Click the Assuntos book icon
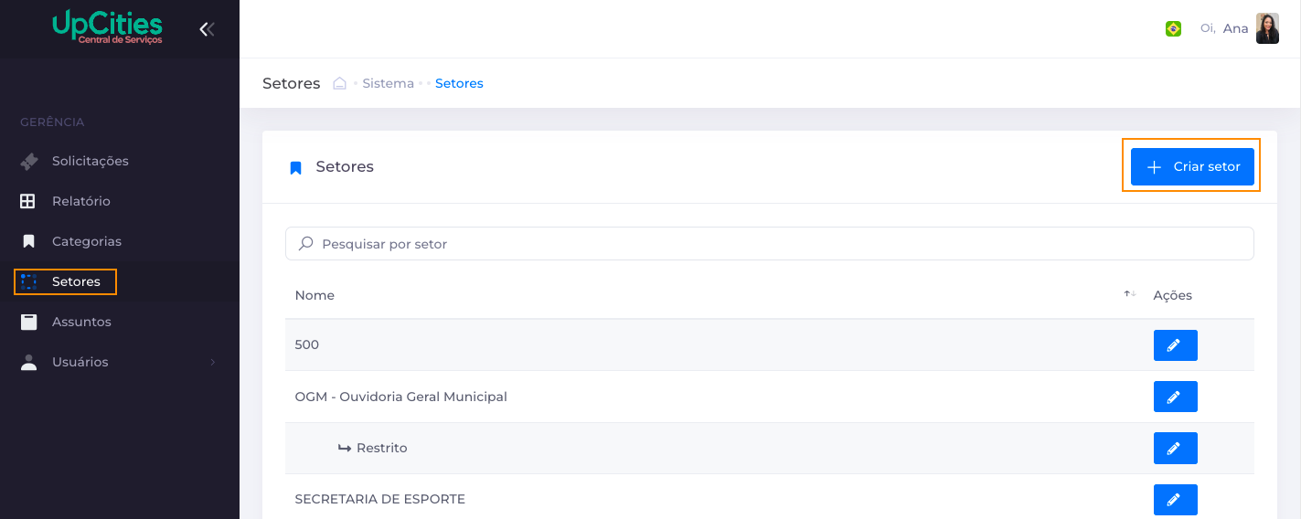The height and width of the screenshot is (519, 1301). [x=28, y=322]
